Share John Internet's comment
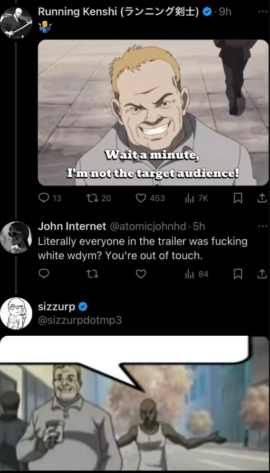 click(262, 274)
